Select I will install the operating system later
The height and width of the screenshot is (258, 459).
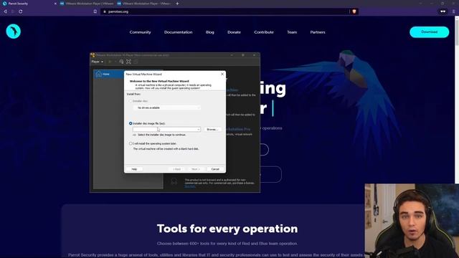click(x=131, y=143)
